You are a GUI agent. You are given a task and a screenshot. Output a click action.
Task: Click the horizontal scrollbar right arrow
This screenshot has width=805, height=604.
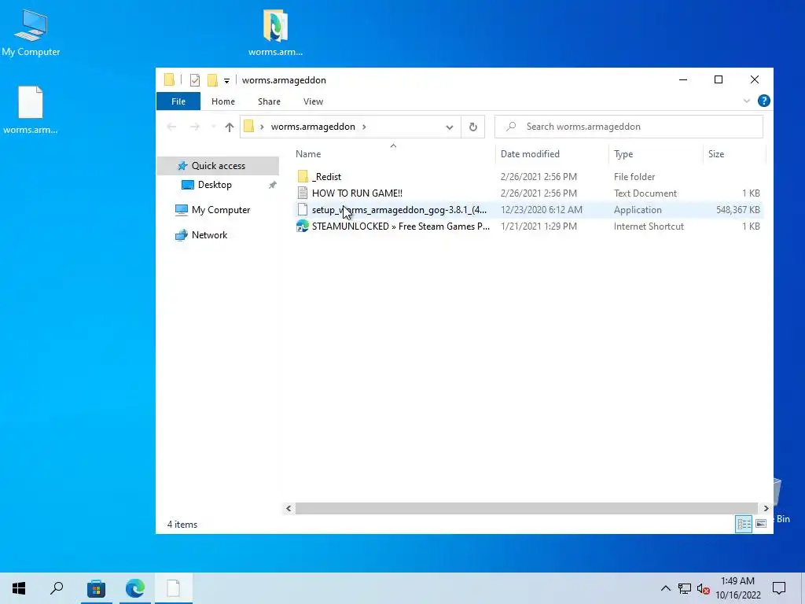click(766, 509)
